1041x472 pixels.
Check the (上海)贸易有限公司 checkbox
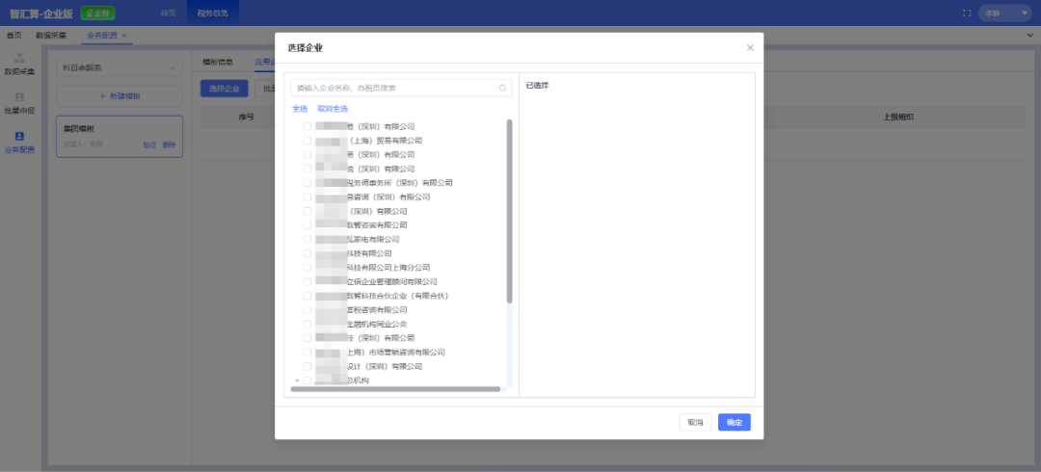307,140
